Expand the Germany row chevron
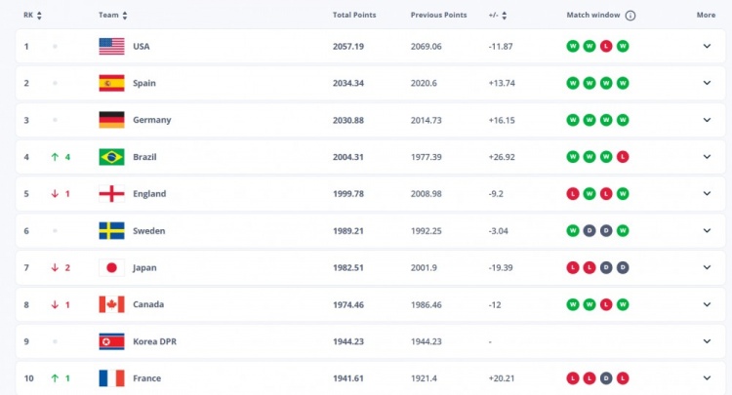 pyautogui.click(x=707, y=120)
